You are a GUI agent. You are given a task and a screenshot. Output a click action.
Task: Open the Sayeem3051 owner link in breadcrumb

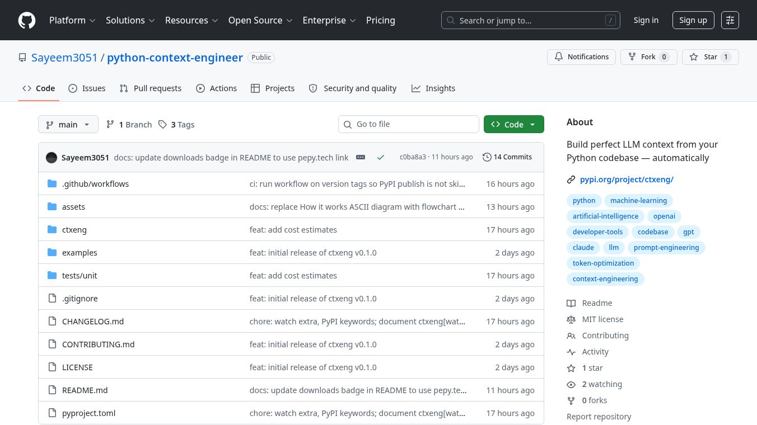[x=64, y=58]
